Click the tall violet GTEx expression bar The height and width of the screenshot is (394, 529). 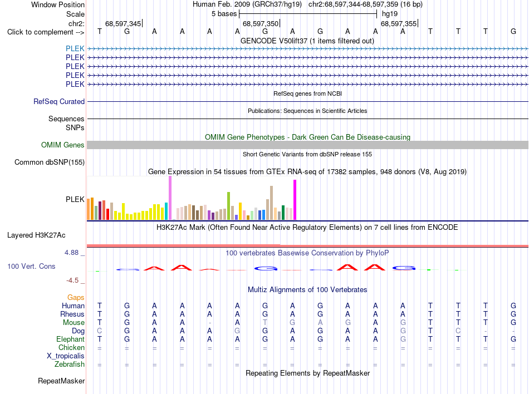[x=170, y=198]
